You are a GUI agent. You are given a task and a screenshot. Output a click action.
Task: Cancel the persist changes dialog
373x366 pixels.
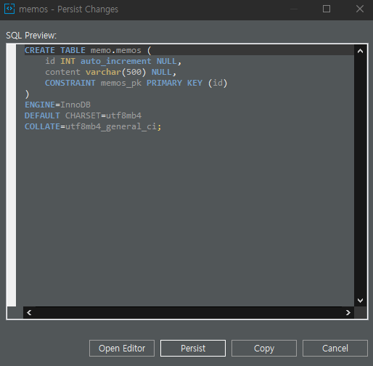click(x=335, y=348)
